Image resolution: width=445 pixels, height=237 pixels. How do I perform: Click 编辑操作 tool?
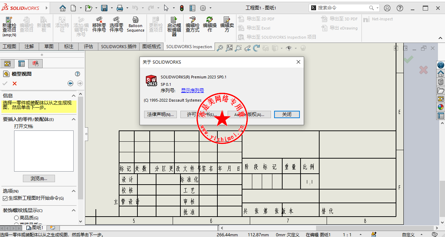(x=210, y=25)
